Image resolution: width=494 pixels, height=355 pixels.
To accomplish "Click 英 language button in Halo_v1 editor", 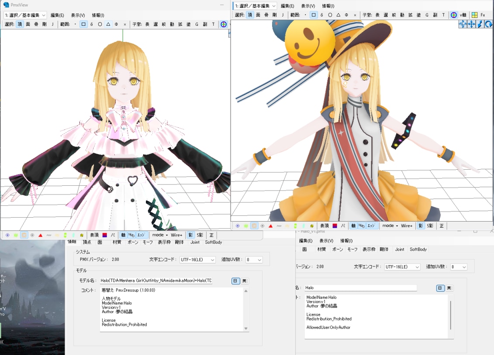I will (x=449, y=288).
